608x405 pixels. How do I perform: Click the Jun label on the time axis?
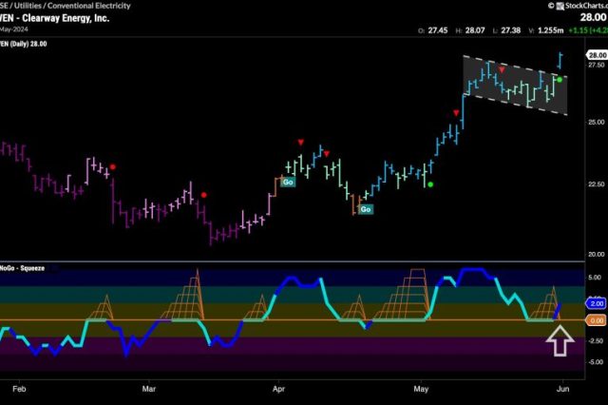[563, 389]
